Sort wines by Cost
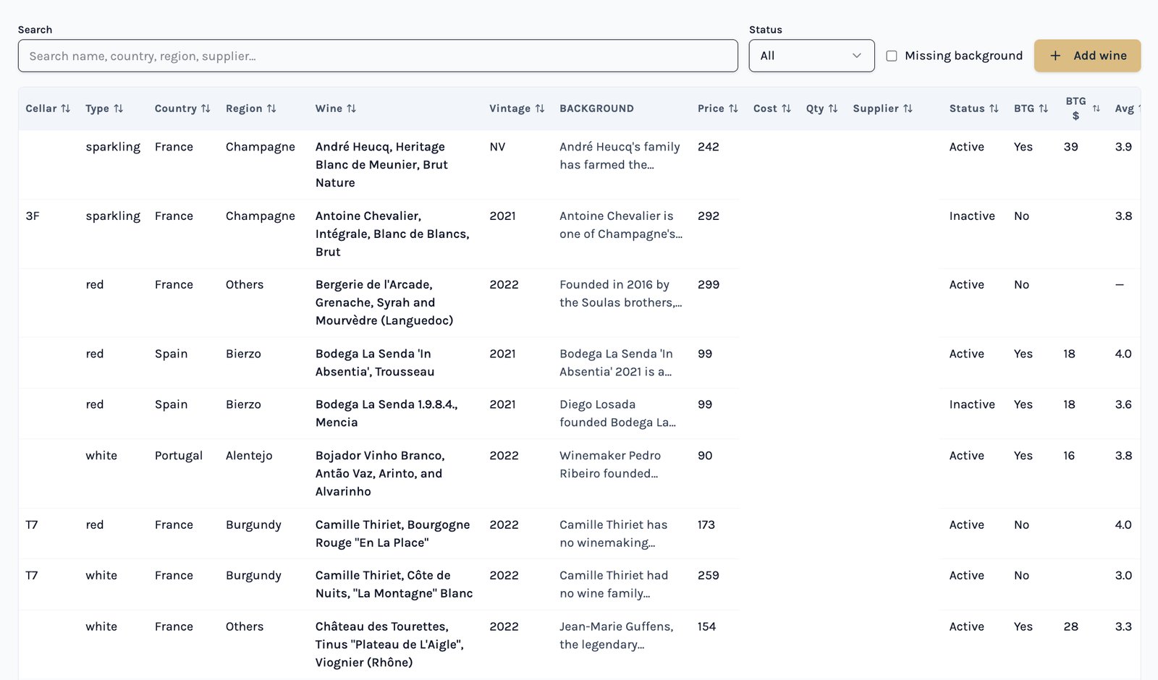1158x680 pixels. click(772, 109)
